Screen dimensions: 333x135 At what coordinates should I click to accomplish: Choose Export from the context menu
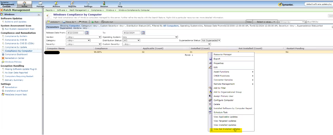tap(217, 59)
